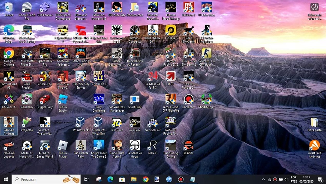Click the Formula One 99 icon
Screen dimensions: 326x184
(x=9, y=80)
